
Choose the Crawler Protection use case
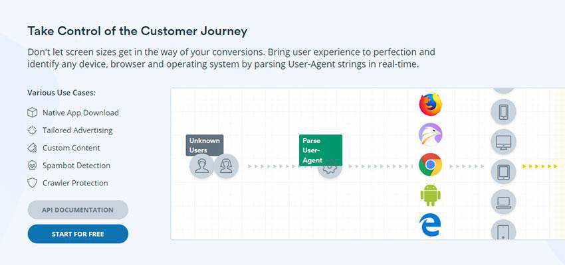[x=74, y=183]
